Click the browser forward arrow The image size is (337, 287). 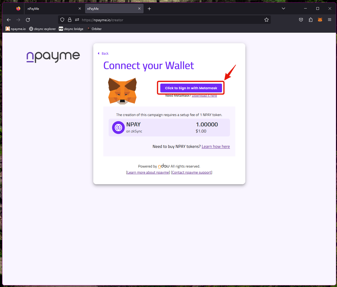[x=18, y=20]
